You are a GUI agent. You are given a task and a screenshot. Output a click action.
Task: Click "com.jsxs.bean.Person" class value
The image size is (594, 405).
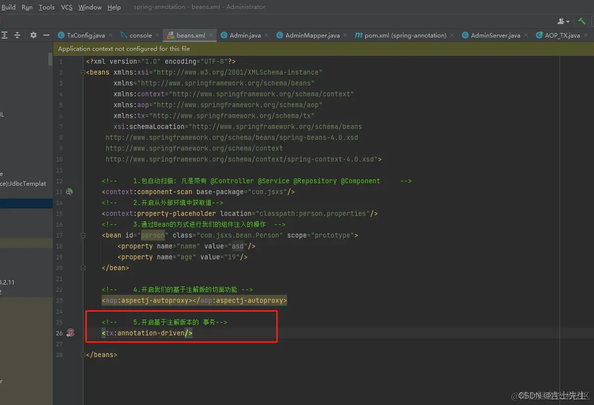[x=240, y=235]
